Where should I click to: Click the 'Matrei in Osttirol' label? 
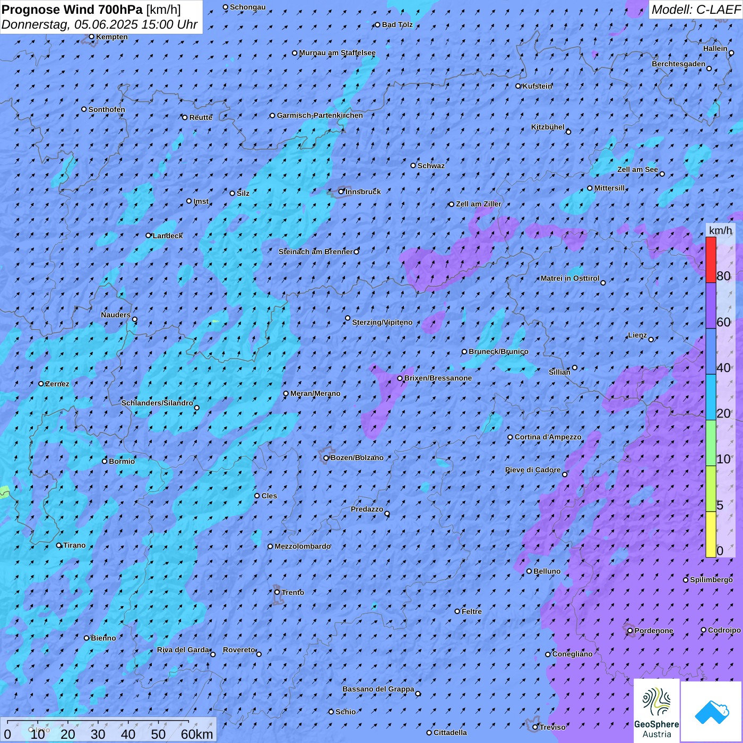(x=569, y=278)
